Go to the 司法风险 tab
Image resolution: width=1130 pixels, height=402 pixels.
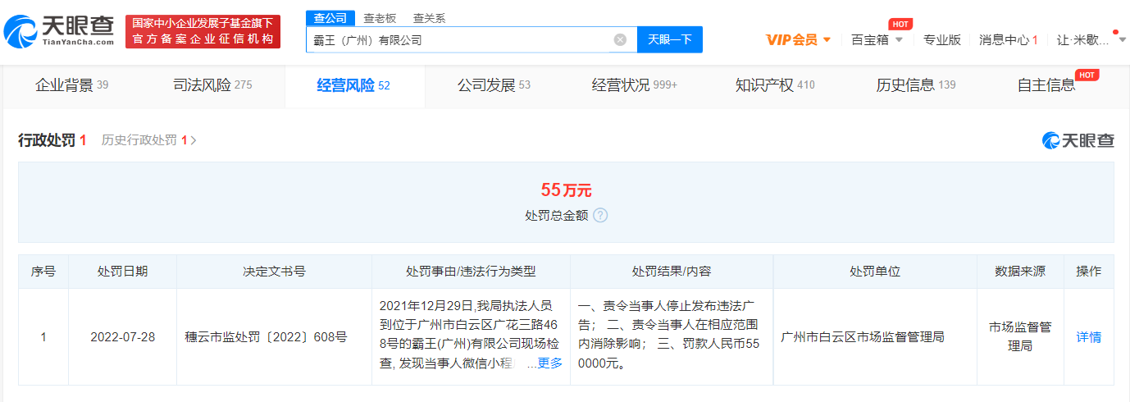(212, 85)
